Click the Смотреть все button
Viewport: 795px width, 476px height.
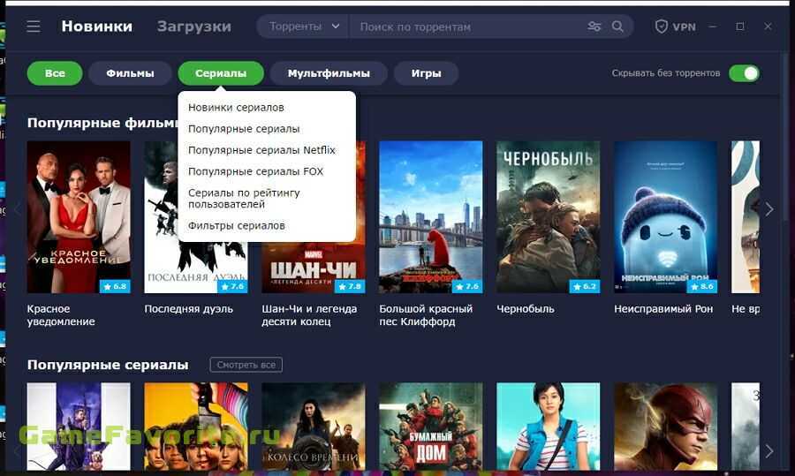(x=246, y=365)
